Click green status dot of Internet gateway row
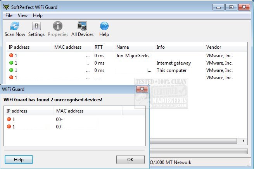Image resolution: width=254 pixels, height=169 pixels. click(11, 63)
